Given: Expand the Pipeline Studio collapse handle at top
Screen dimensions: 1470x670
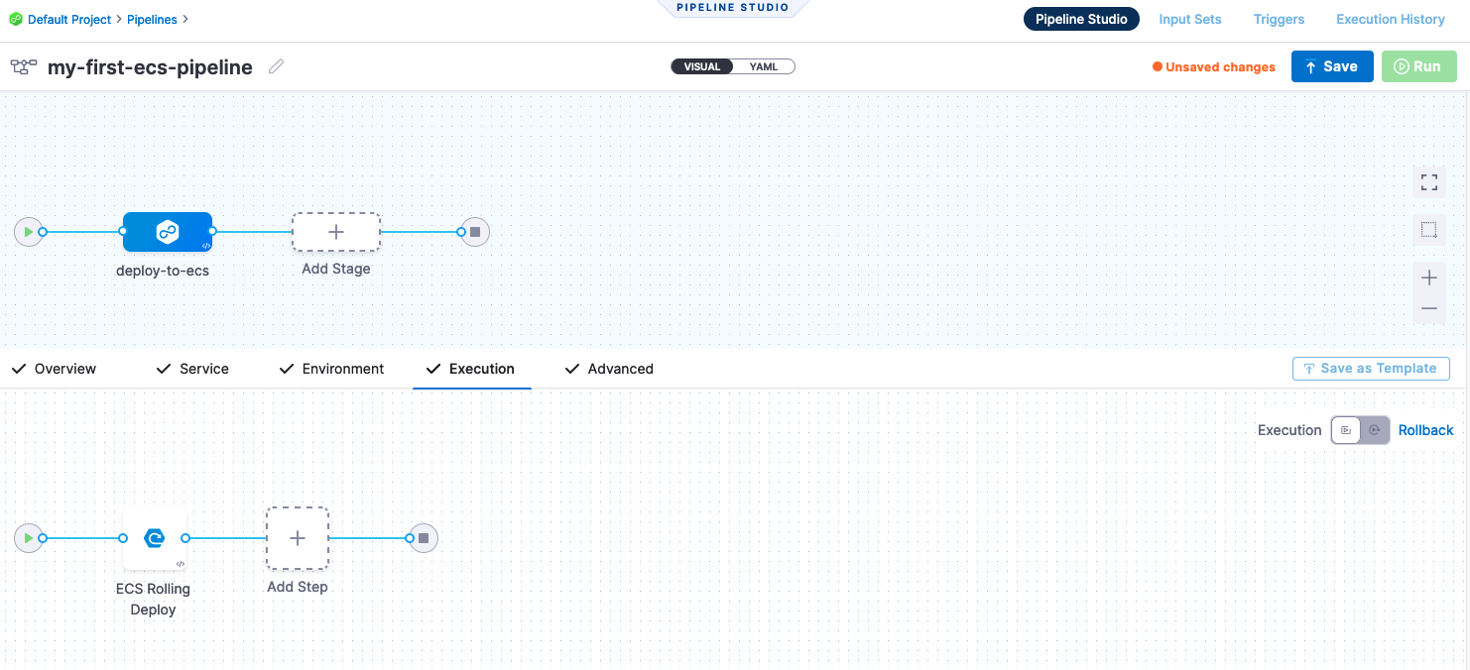Looking at the screenshot, I should tap(732, 8).
